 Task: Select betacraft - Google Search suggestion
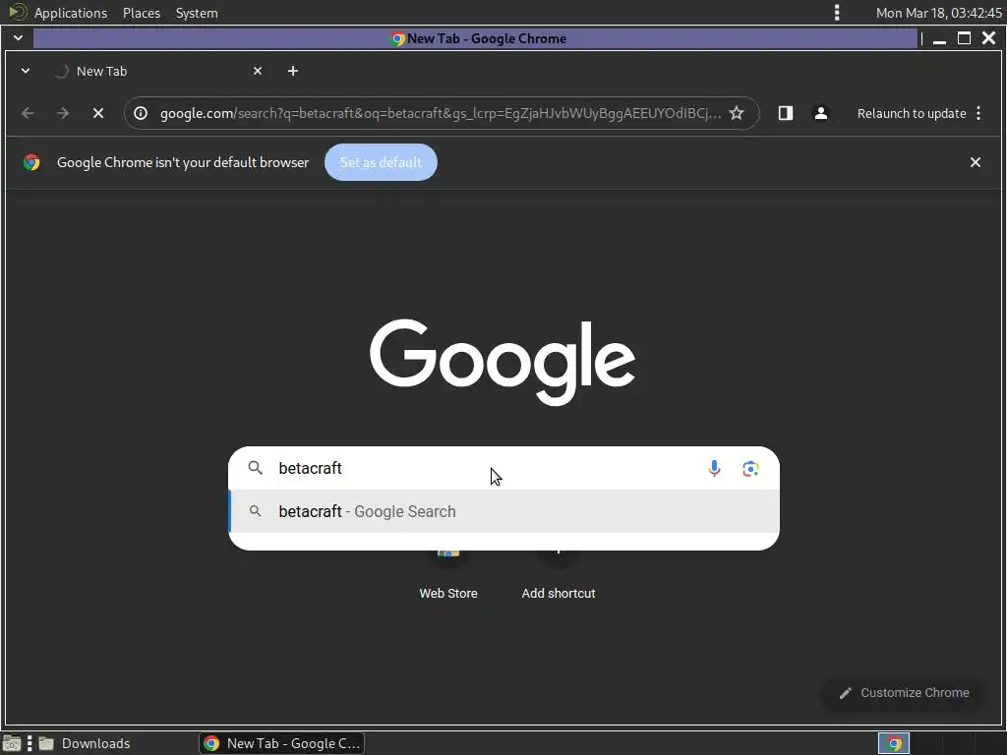click(x=504, y=511)
